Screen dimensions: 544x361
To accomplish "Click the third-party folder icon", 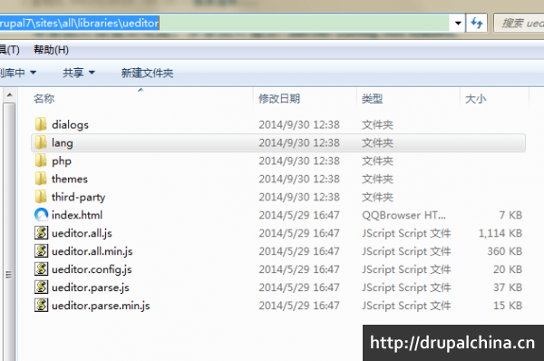I will click(x=41, y=197).
